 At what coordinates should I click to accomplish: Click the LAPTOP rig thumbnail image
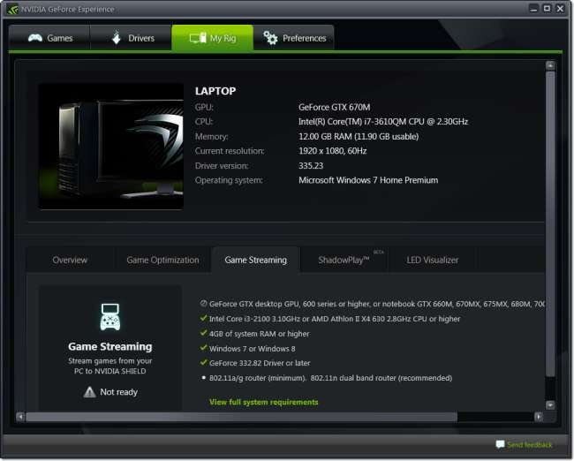point(111,147)
